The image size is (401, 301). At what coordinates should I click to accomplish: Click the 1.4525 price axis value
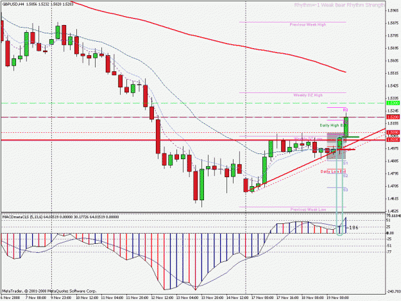(x=393, y=211)
